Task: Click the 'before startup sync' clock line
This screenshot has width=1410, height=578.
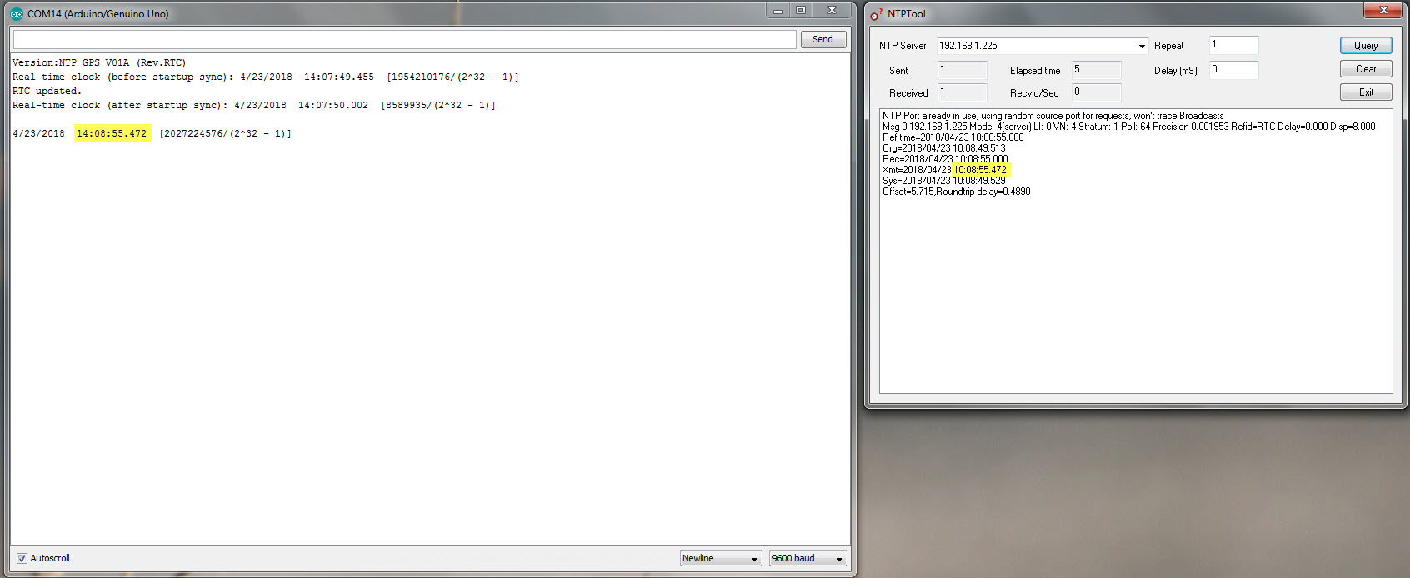Action: click(x=265, y=77)
